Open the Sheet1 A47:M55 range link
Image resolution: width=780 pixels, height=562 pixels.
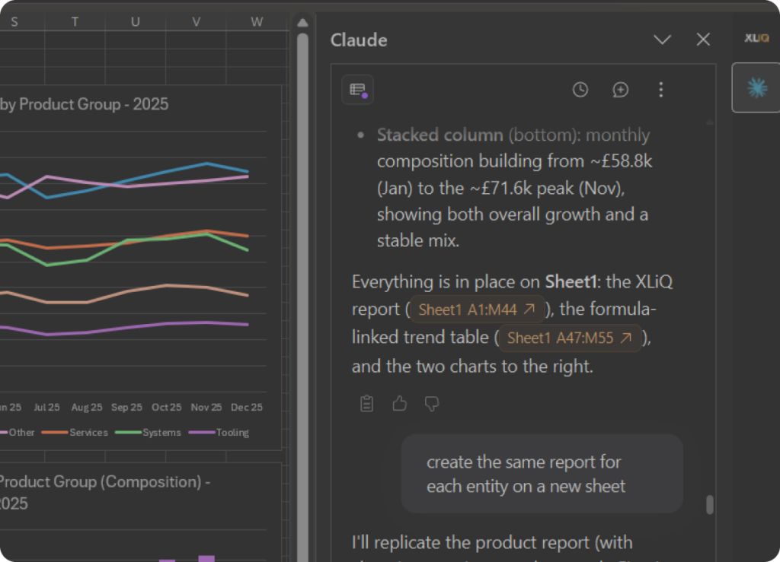click(570, 338)
